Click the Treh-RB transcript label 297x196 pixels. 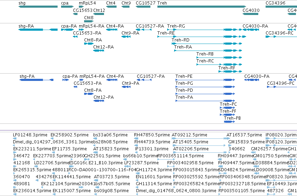205,54
